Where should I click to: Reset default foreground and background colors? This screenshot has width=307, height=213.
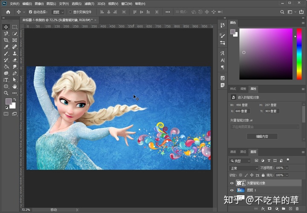point(6,108)
